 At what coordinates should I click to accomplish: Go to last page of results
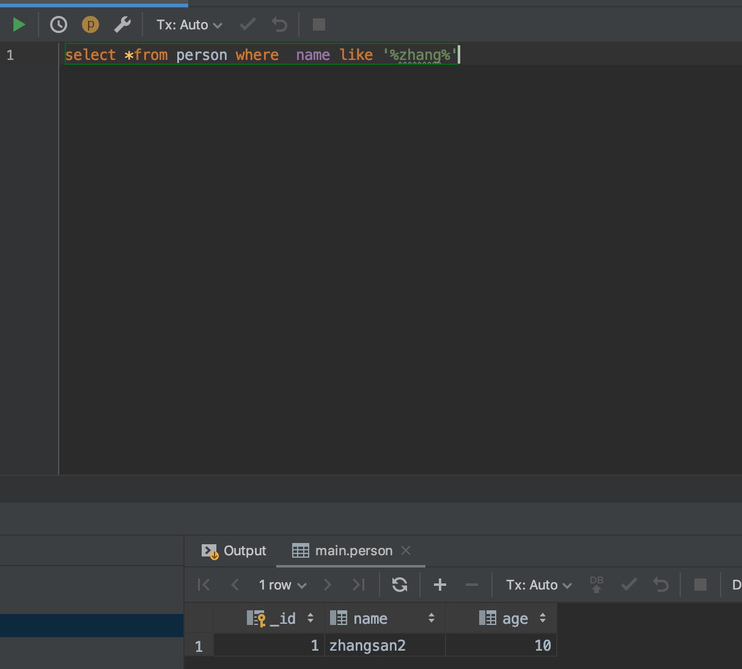[359, 585]
